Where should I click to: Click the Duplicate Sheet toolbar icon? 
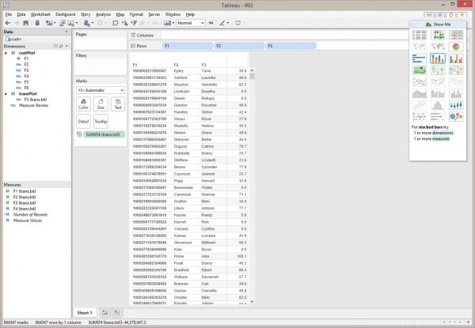(62, 23)
